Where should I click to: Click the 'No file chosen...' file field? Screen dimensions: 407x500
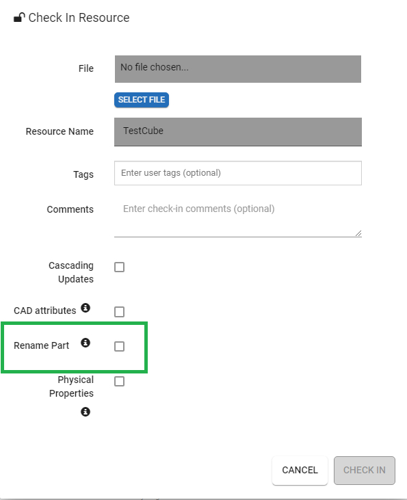pyautogui.click(x=238, y=69)
